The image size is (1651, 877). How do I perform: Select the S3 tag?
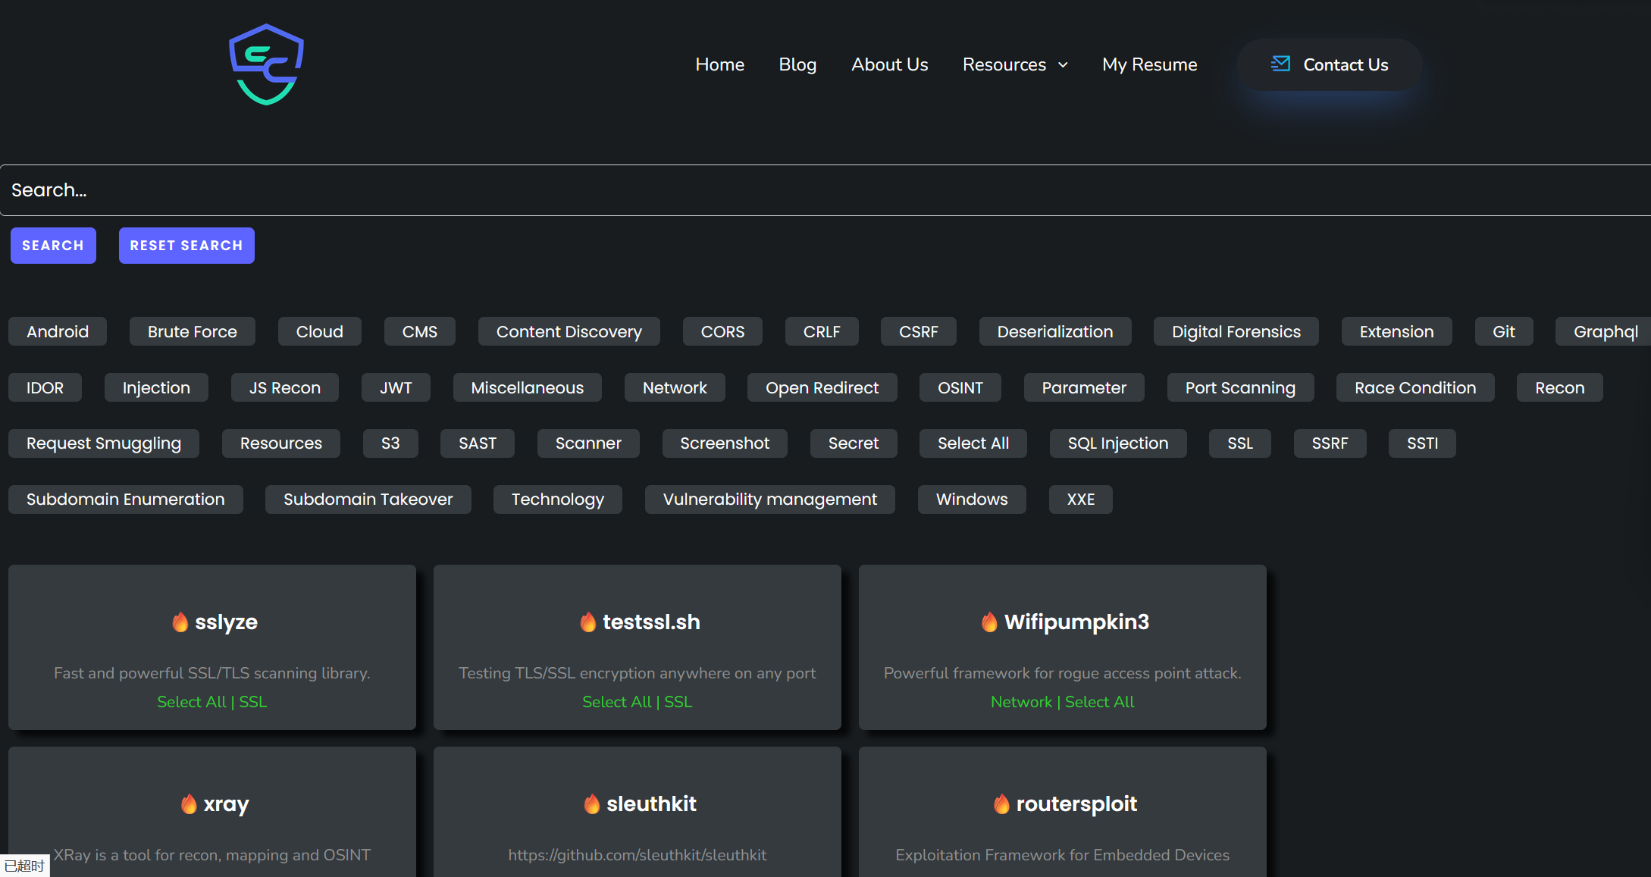[x=390, y=443]
